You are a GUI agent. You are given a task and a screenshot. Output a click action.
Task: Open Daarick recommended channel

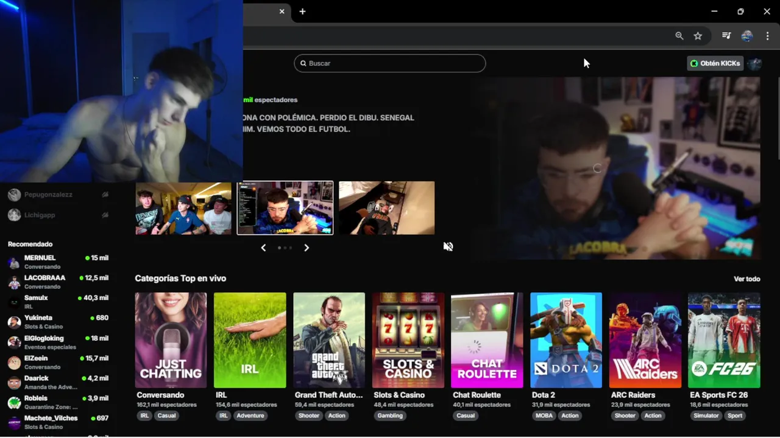[x=58, y=383]
